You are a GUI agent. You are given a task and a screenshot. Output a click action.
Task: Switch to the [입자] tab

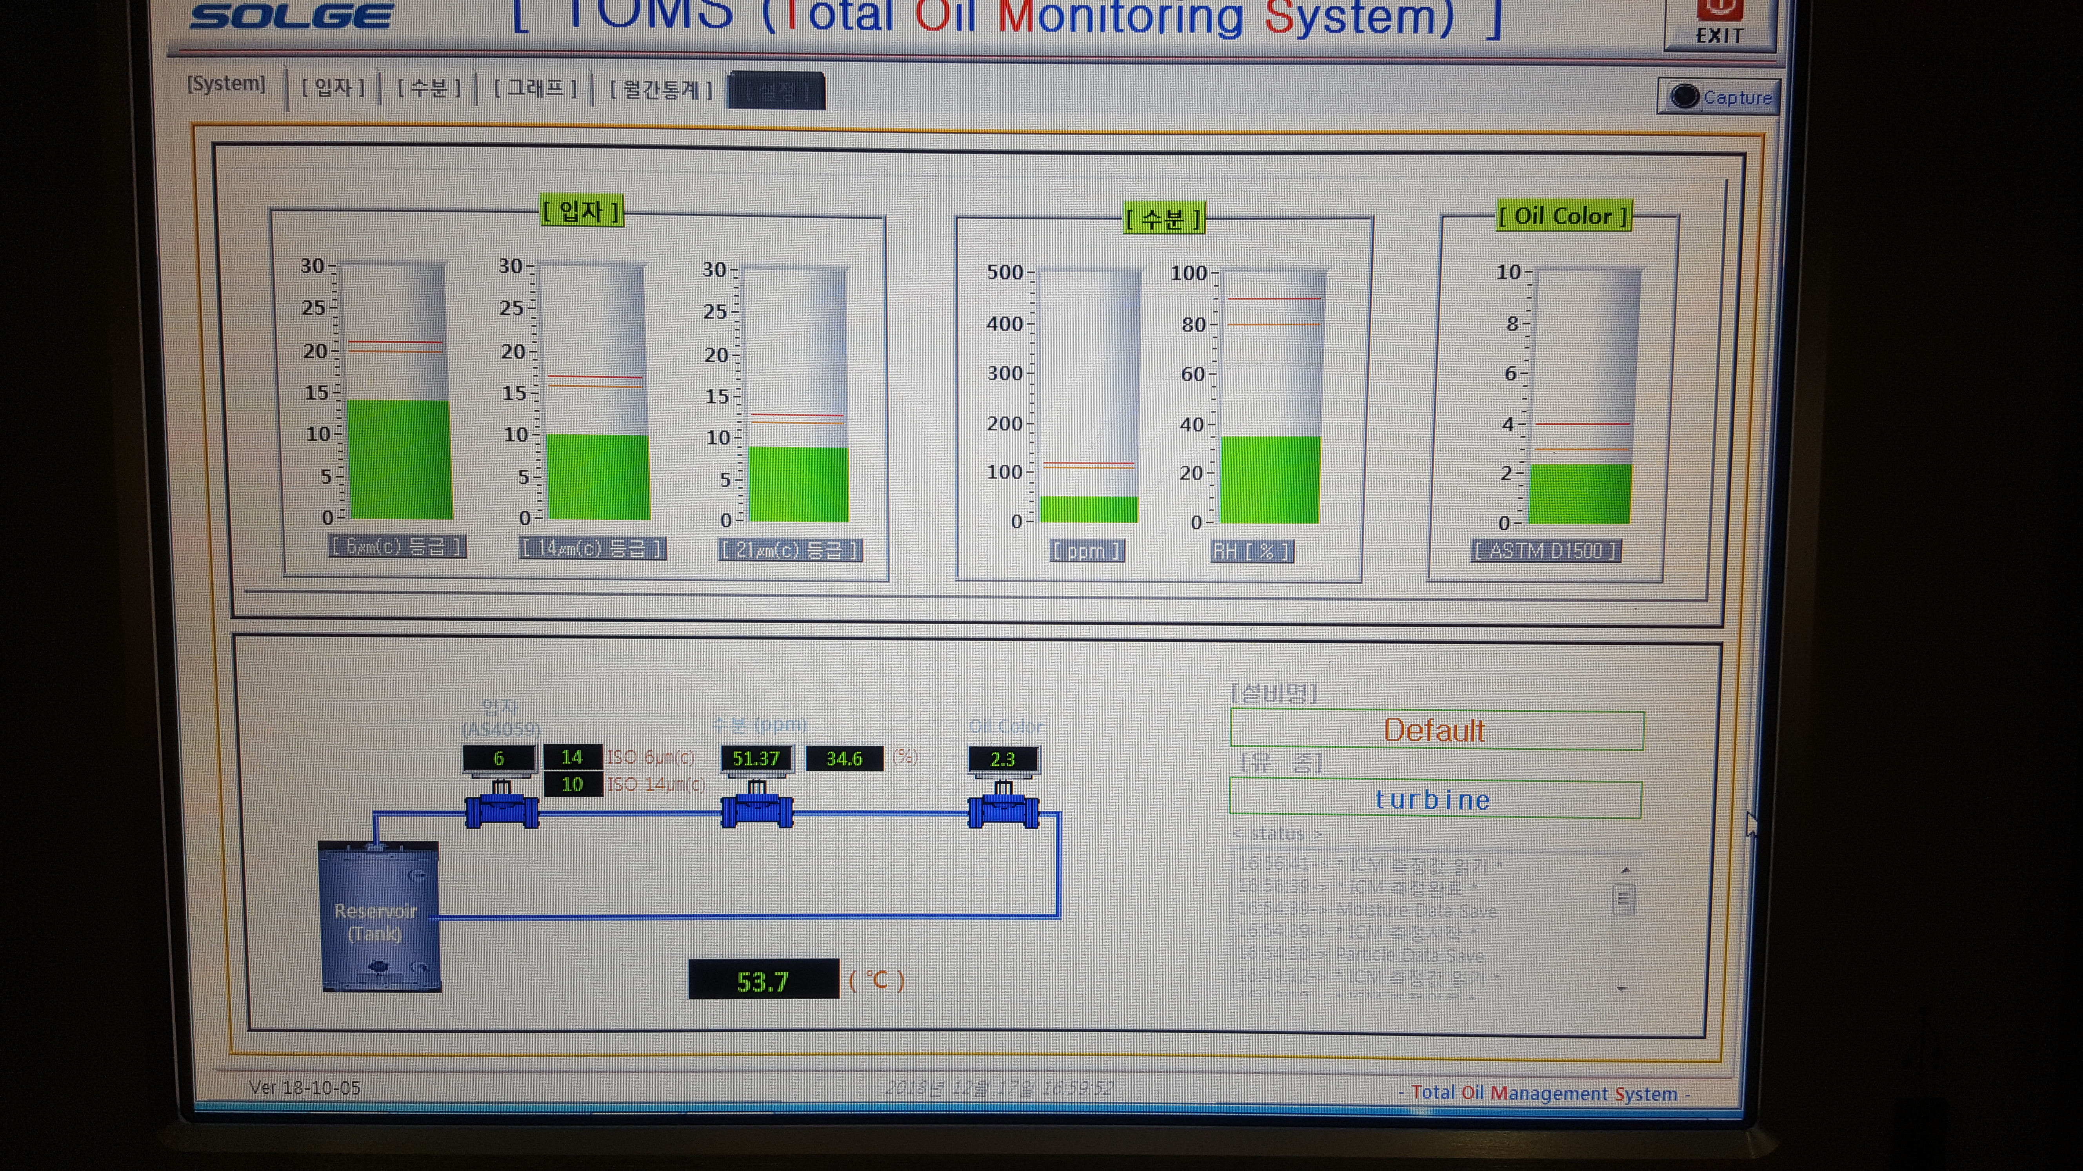[x=333, y=87]
